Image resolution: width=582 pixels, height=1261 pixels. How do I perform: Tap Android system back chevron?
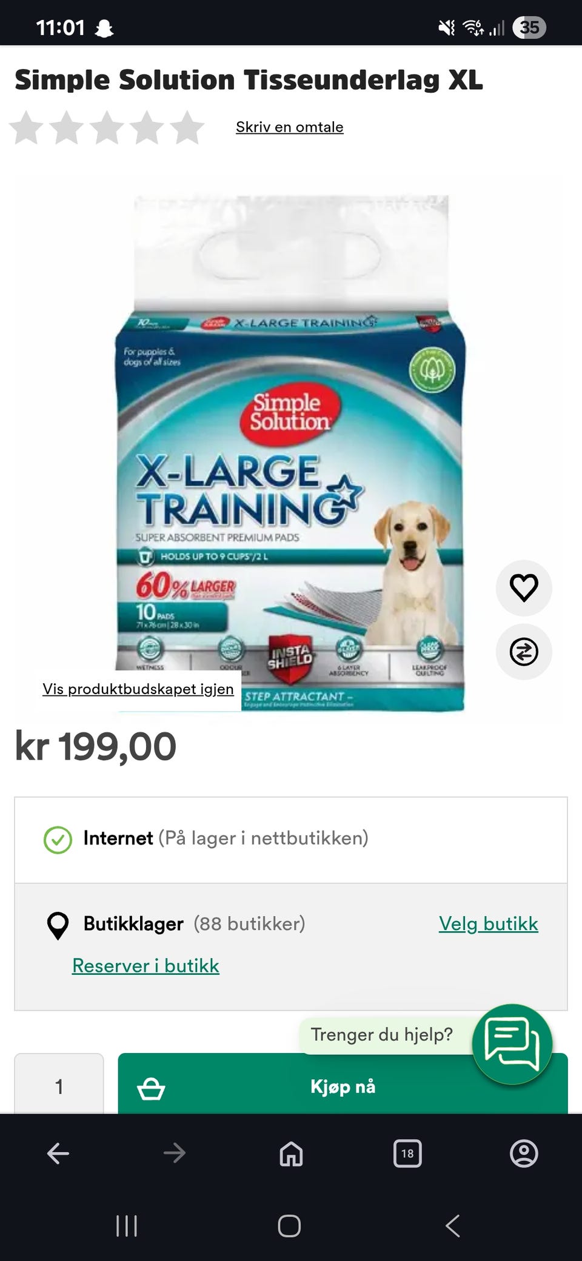(453, 1226)
